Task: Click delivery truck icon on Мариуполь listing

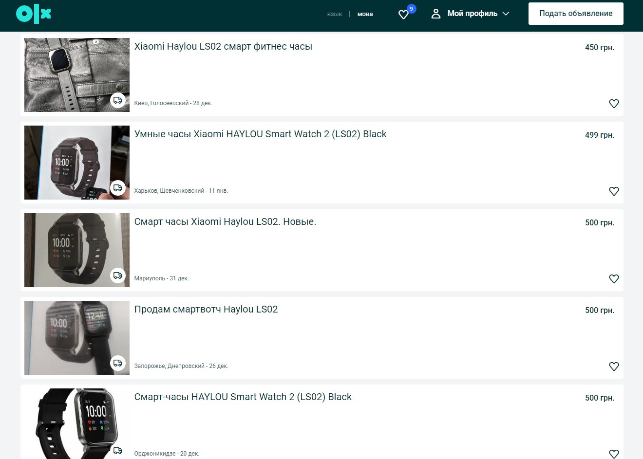Action: [x=118, y=275]
